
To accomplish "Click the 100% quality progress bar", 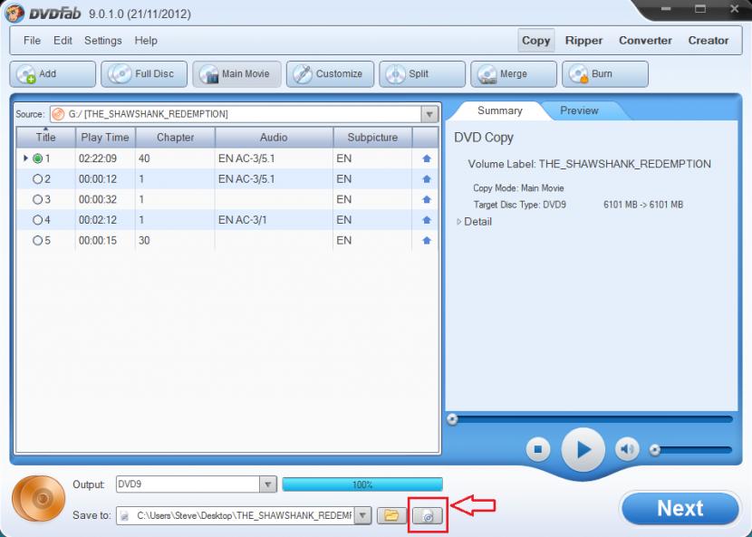I will pyautogui.click(x=362, y=484).
